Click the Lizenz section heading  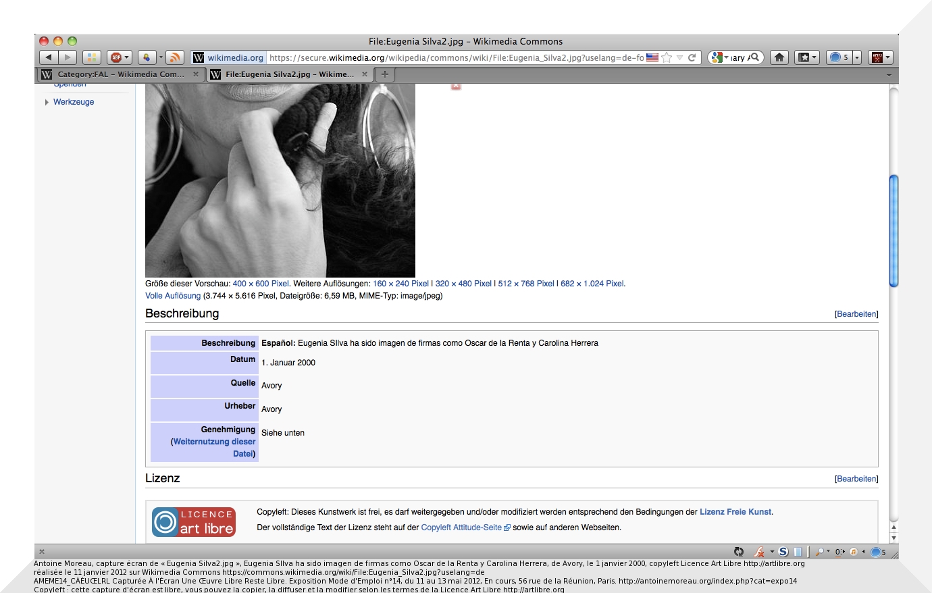point(163,478)
